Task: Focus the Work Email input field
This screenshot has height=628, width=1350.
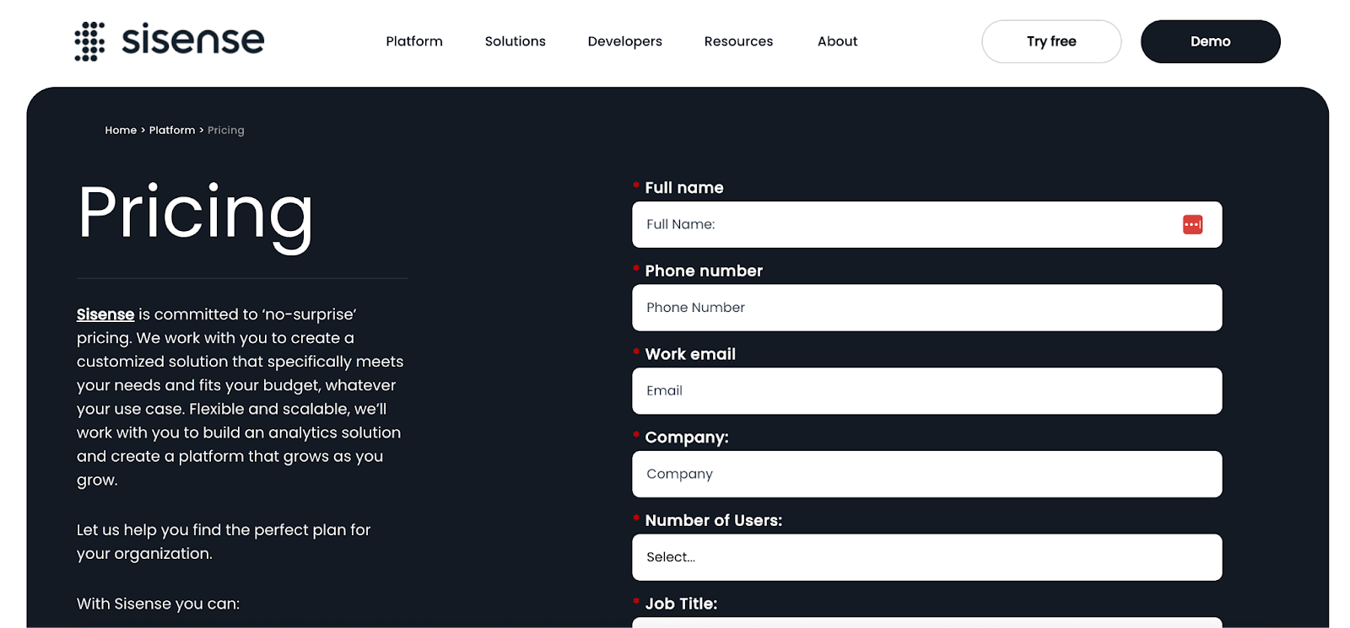Action: 926,391
